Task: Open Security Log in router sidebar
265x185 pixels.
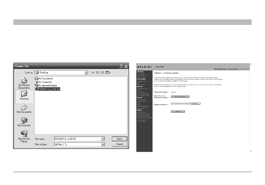Action: 141,108
